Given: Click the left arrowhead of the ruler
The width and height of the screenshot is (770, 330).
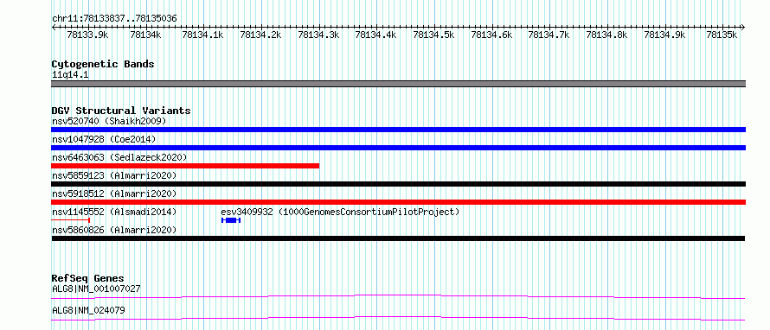Looking at the screenshot, I should 54,27.
